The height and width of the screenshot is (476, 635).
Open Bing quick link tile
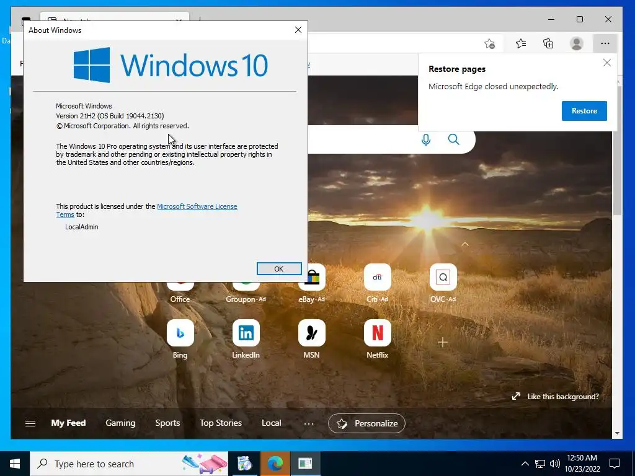click(x=180, y=339)
